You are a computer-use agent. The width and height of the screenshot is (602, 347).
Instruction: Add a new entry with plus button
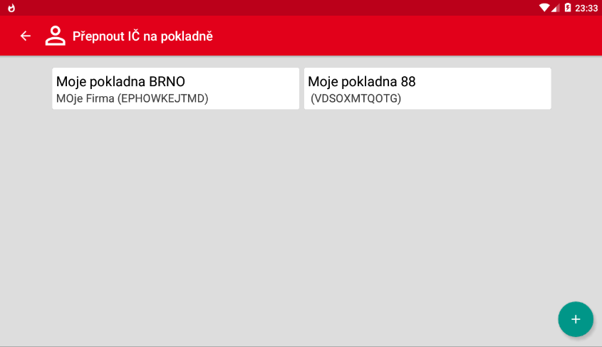coord(576,319)
